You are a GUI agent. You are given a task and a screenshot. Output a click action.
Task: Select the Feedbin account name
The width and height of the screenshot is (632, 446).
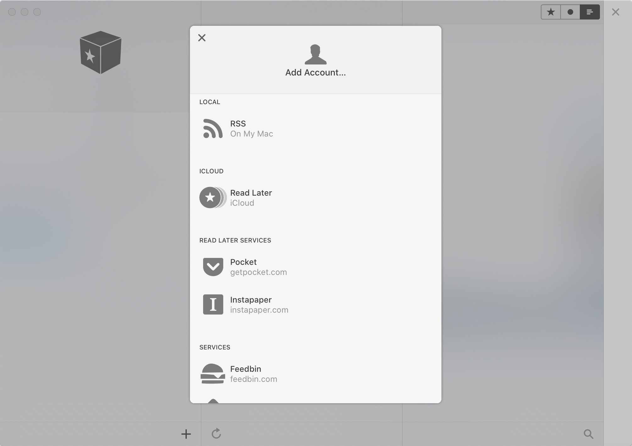[246, 369]
